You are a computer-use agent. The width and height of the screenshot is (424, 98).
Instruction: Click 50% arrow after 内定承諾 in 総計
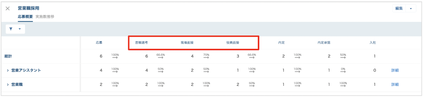tap(343, 56)
